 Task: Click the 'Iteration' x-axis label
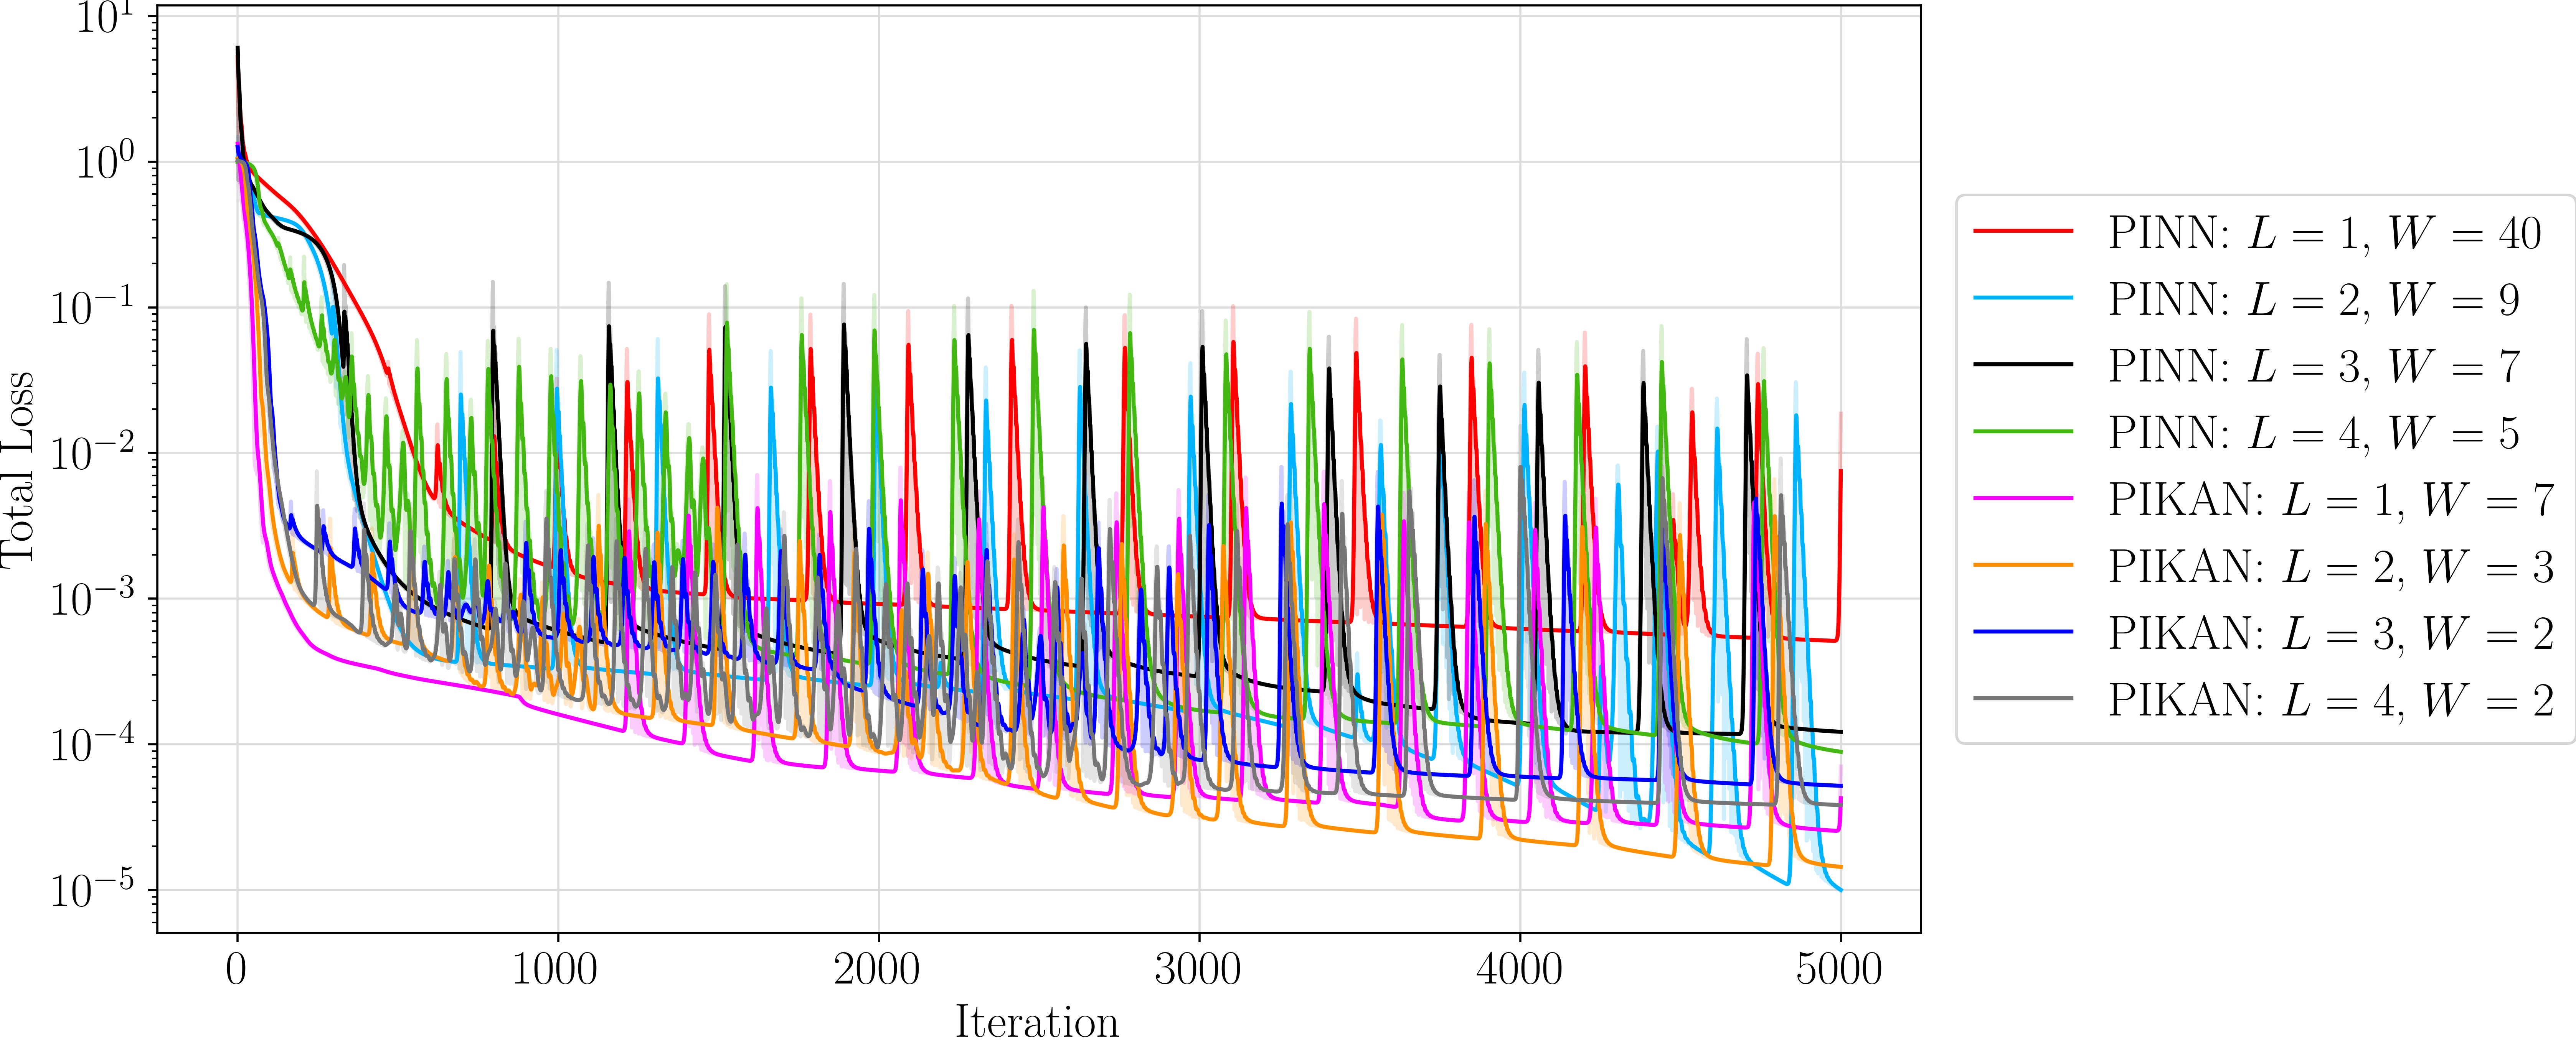1037,1022
